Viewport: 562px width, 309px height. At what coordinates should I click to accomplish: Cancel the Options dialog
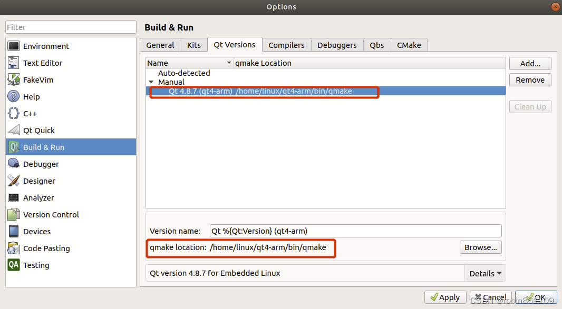click(491, 297)
